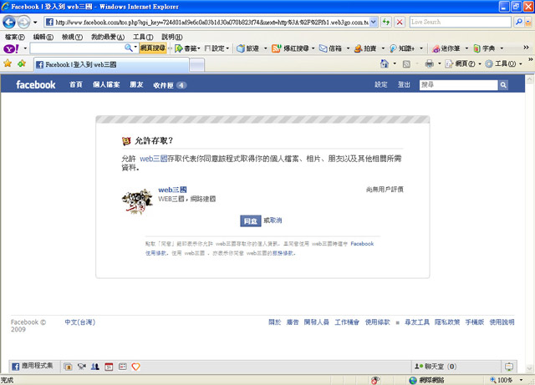Open the 檔案(F) menu

click(x=15, y=37)
